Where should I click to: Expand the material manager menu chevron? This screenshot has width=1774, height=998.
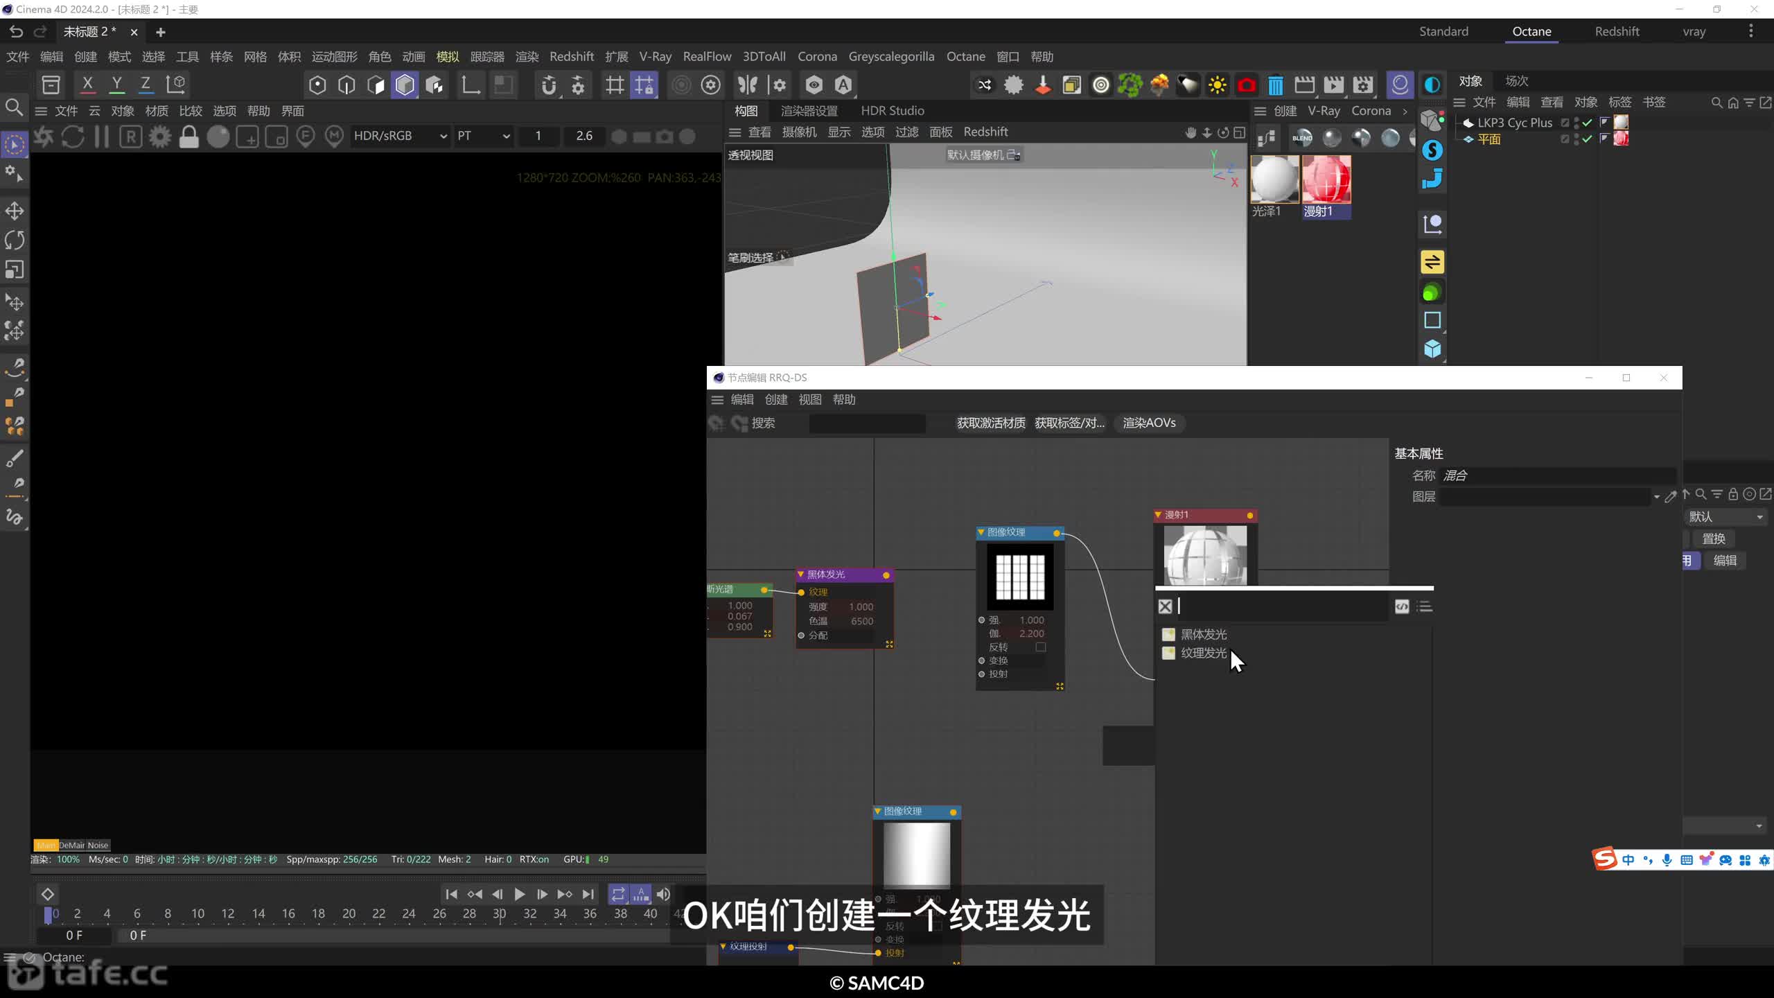(x=1405, y=111)
